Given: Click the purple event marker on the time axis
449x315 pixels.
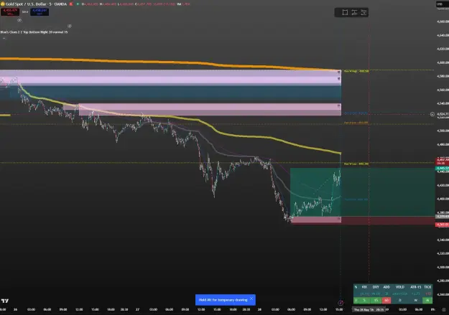Looking at the screenshot, I should click(x=341, y=303).
